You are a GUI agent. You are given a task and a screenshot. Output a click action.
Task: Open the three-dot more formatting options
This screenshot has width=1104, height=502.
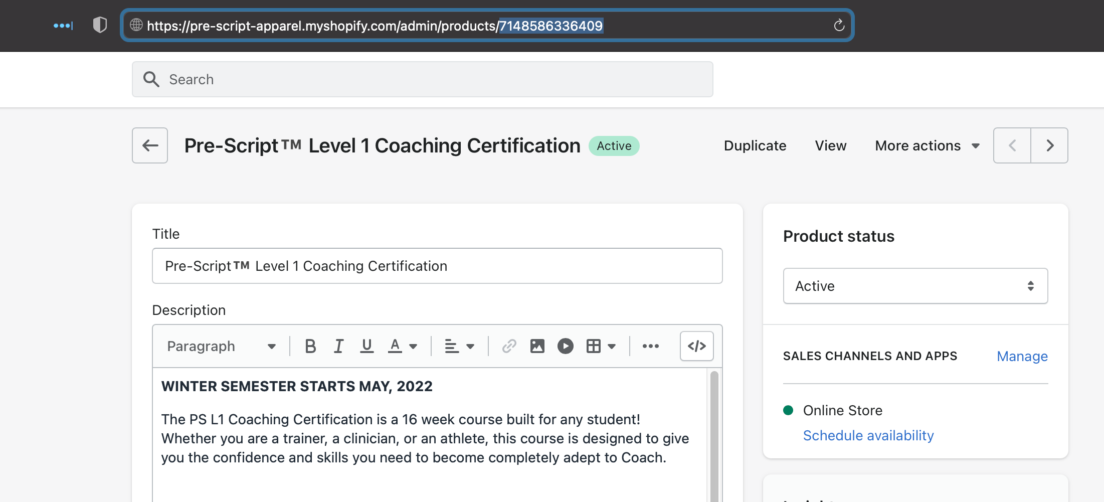click(x=650, y=346)
